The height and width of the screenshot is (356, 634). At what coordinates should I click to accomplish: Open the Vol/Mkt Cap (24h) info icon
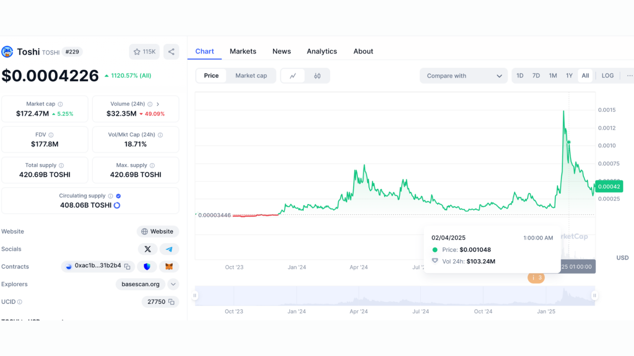tap(160, 135)
